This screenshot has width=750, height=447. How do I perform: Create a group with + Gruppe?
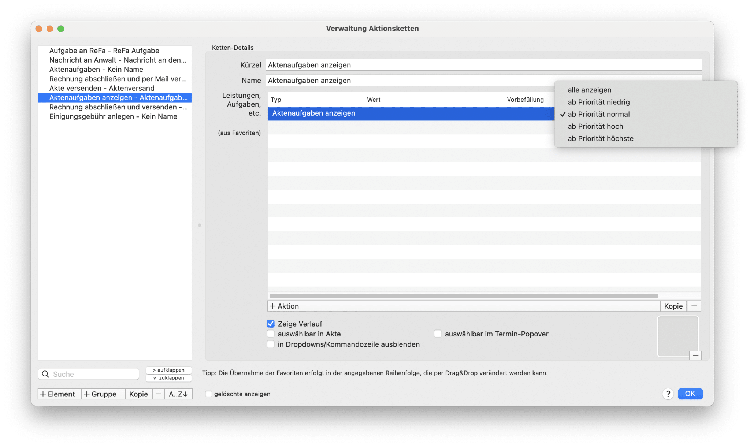pyautogui.click(x=103, y=394)
